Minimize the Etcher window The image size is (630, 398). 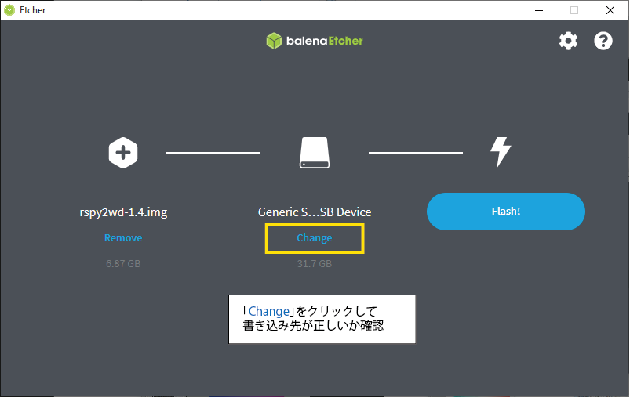539,10
